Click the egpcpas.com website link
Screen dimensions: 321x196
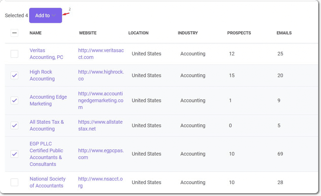pyautogui.click(x=100, y=154)
